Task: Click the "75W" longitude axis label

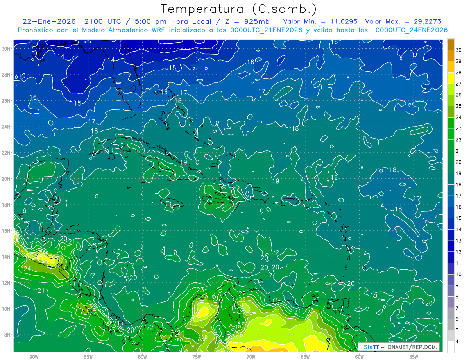Action: click(197, 357)
